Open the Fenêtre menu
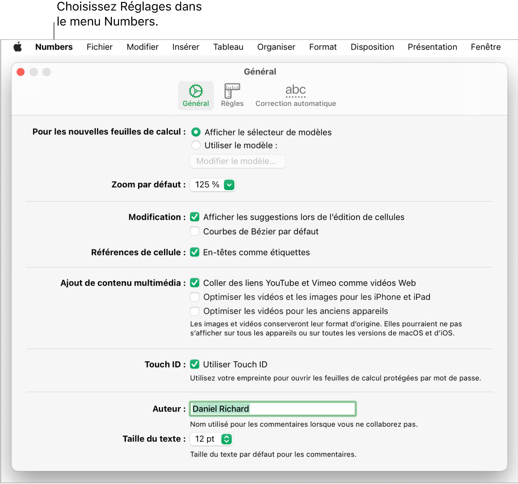This screenshot has width=518, height=484. point(485,47)
